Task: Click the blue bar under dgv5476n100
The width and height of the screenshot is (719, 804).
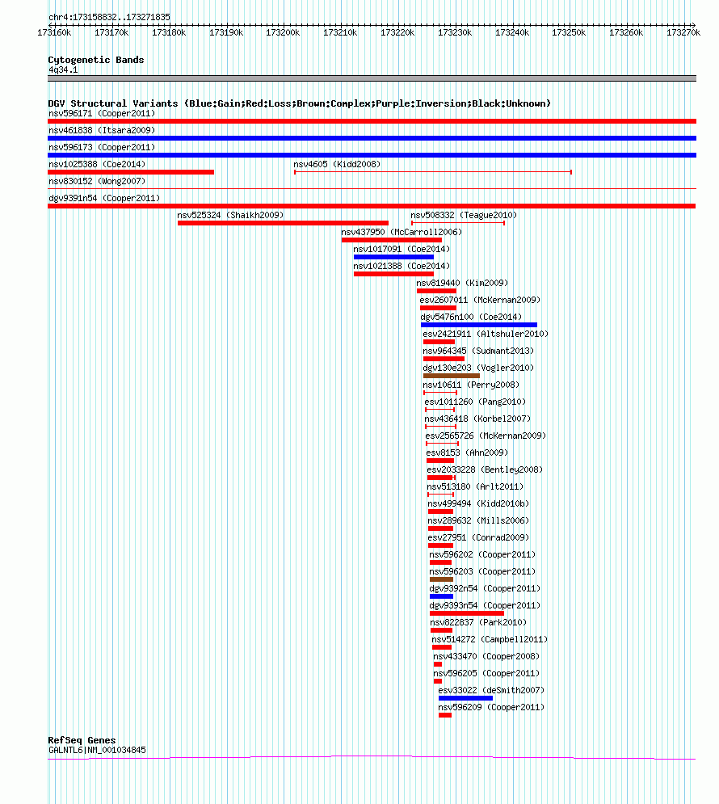Action: (x=479, y=325)
